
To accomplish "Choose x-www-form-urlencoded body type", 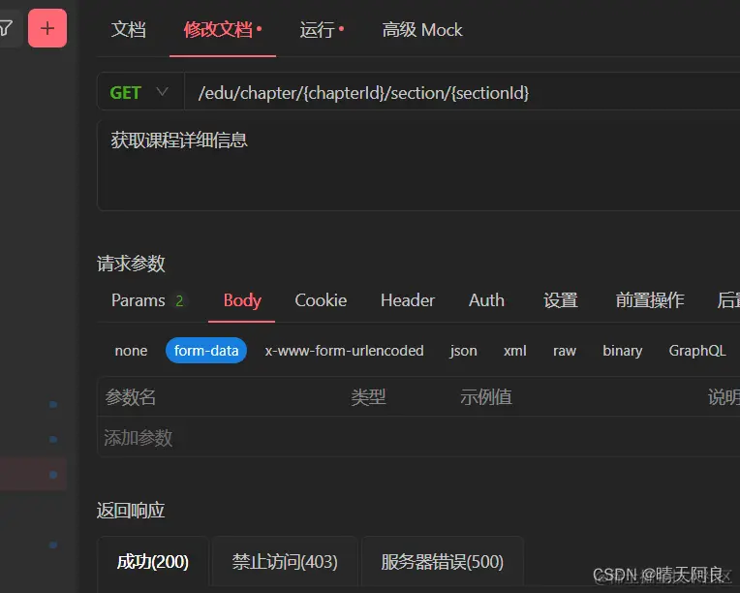I will 344,351.
